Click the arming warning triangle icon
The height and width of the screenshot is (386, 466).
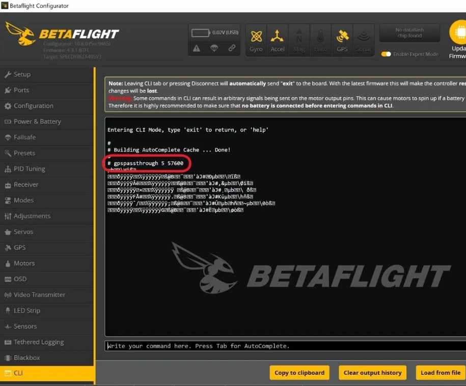[197, 48]
